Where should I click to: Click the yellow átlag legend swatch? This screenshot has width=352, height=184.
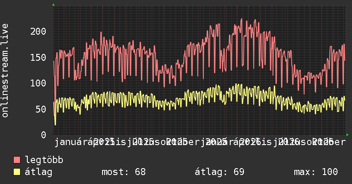(17, 172)
